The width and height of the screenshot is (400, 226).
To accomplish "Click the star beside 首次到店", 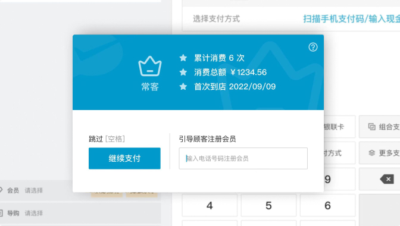I will pos(183,87).
